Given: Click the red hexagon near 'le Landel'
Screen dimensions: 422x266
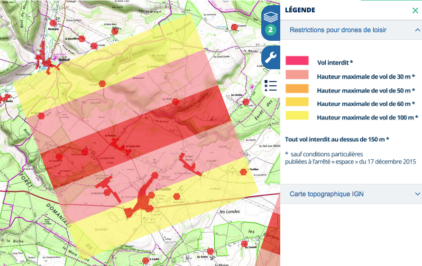Looking at the screenshot, I should coord(146,261).
